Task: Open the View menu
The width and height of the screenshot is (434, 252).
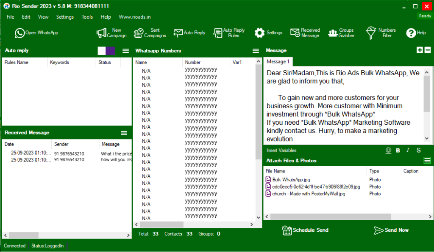Action: (43, 17)
